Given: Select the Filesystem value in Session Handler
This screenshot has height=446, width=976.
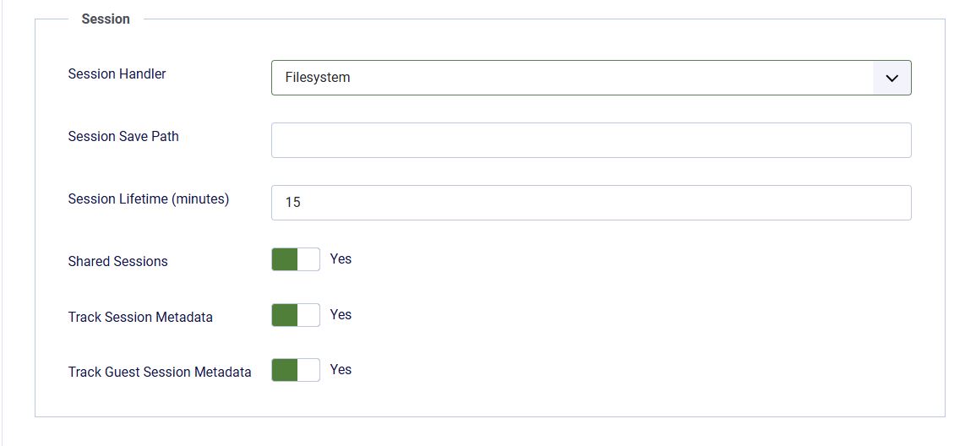Looking at the screenshot, I should (x=318, y=78).
